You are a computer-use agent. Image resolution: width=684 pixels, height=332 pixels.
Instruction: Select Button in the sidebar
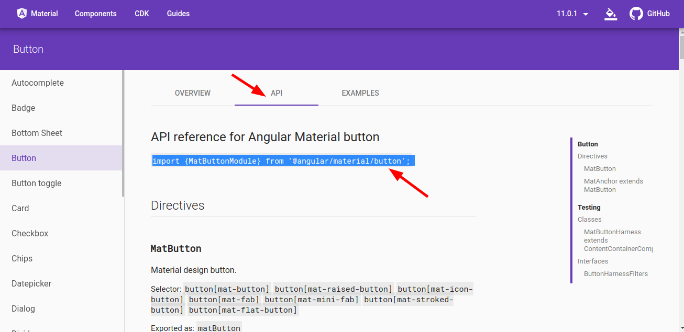(61, 158)
